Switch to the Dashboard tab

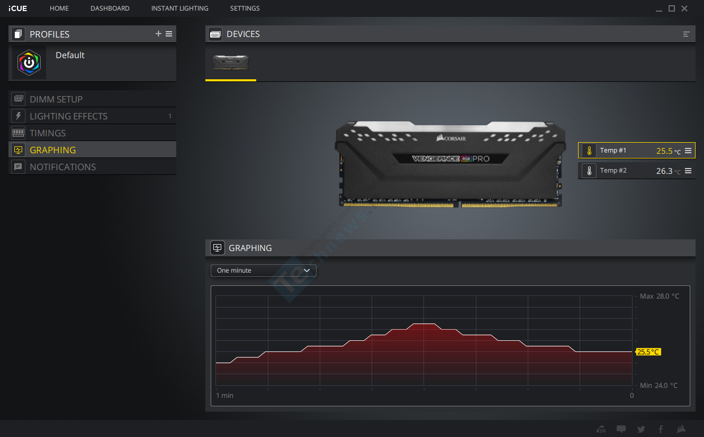coord(110,8)
